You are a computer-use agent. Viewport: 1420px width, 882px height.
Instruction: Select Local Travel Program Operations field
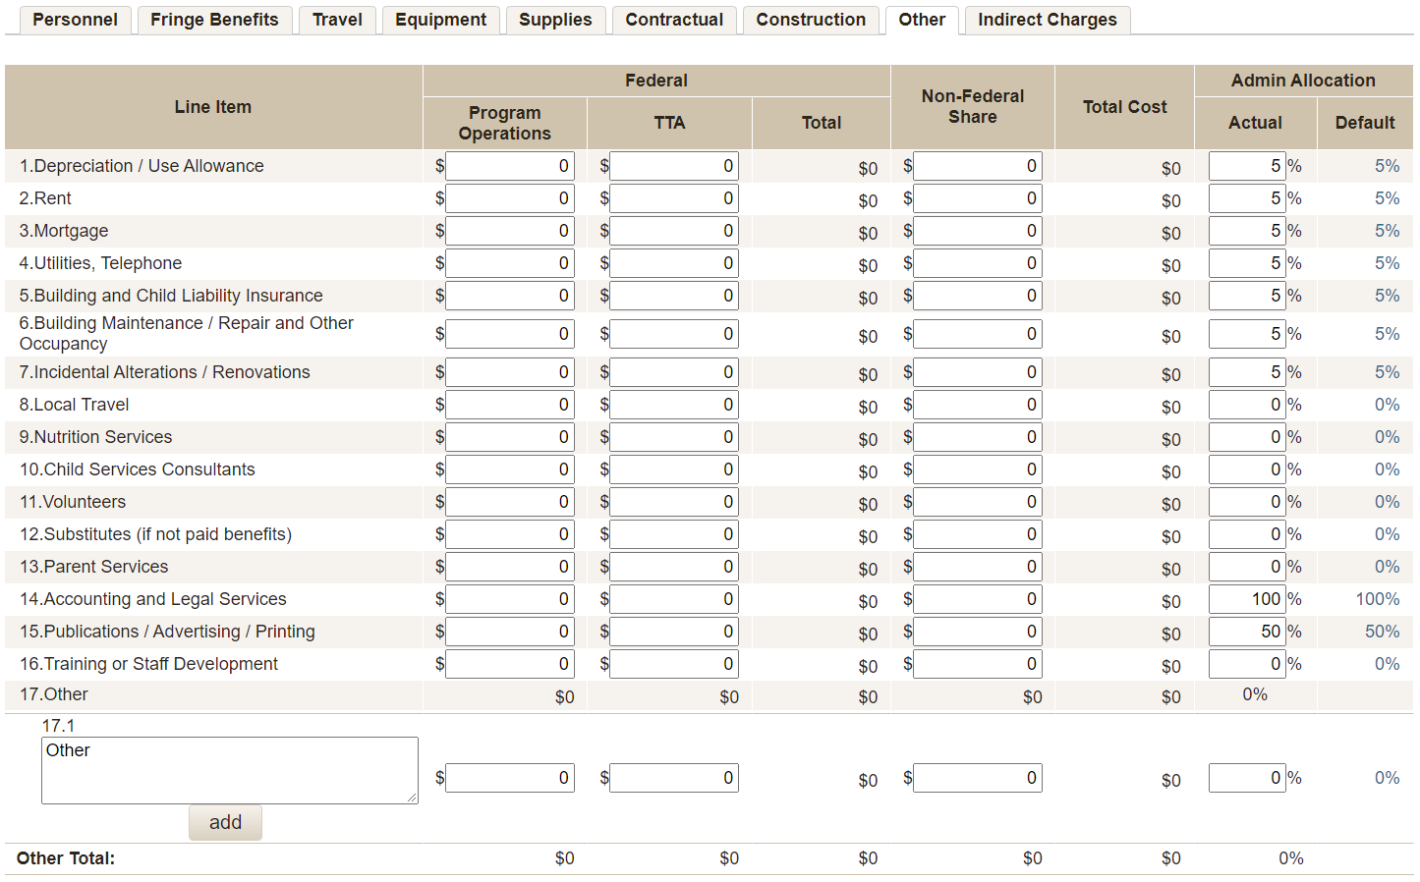509,405
